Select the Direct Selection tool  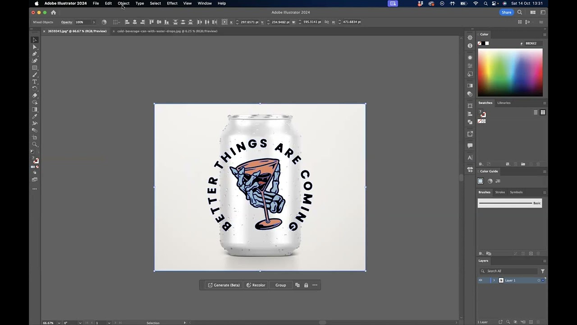(x=35, y=47)
